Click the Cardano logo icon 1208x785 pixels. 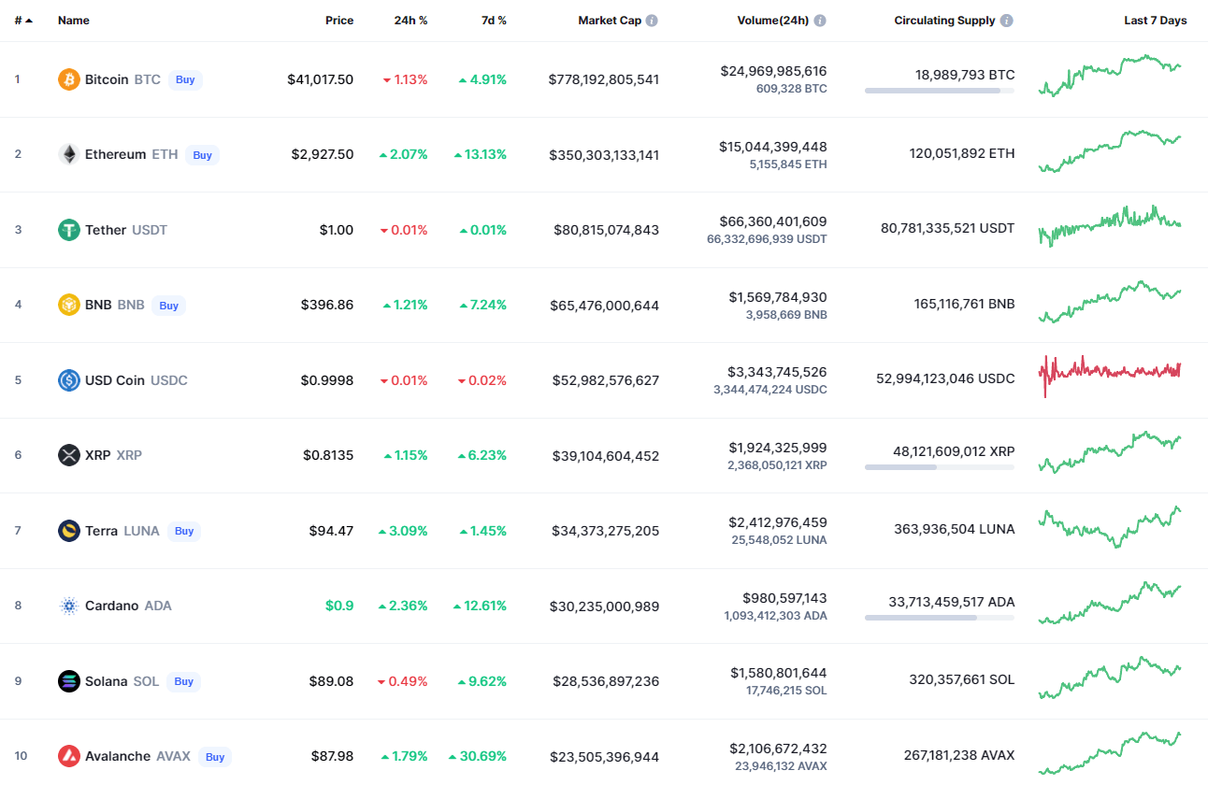pos(69,606)
